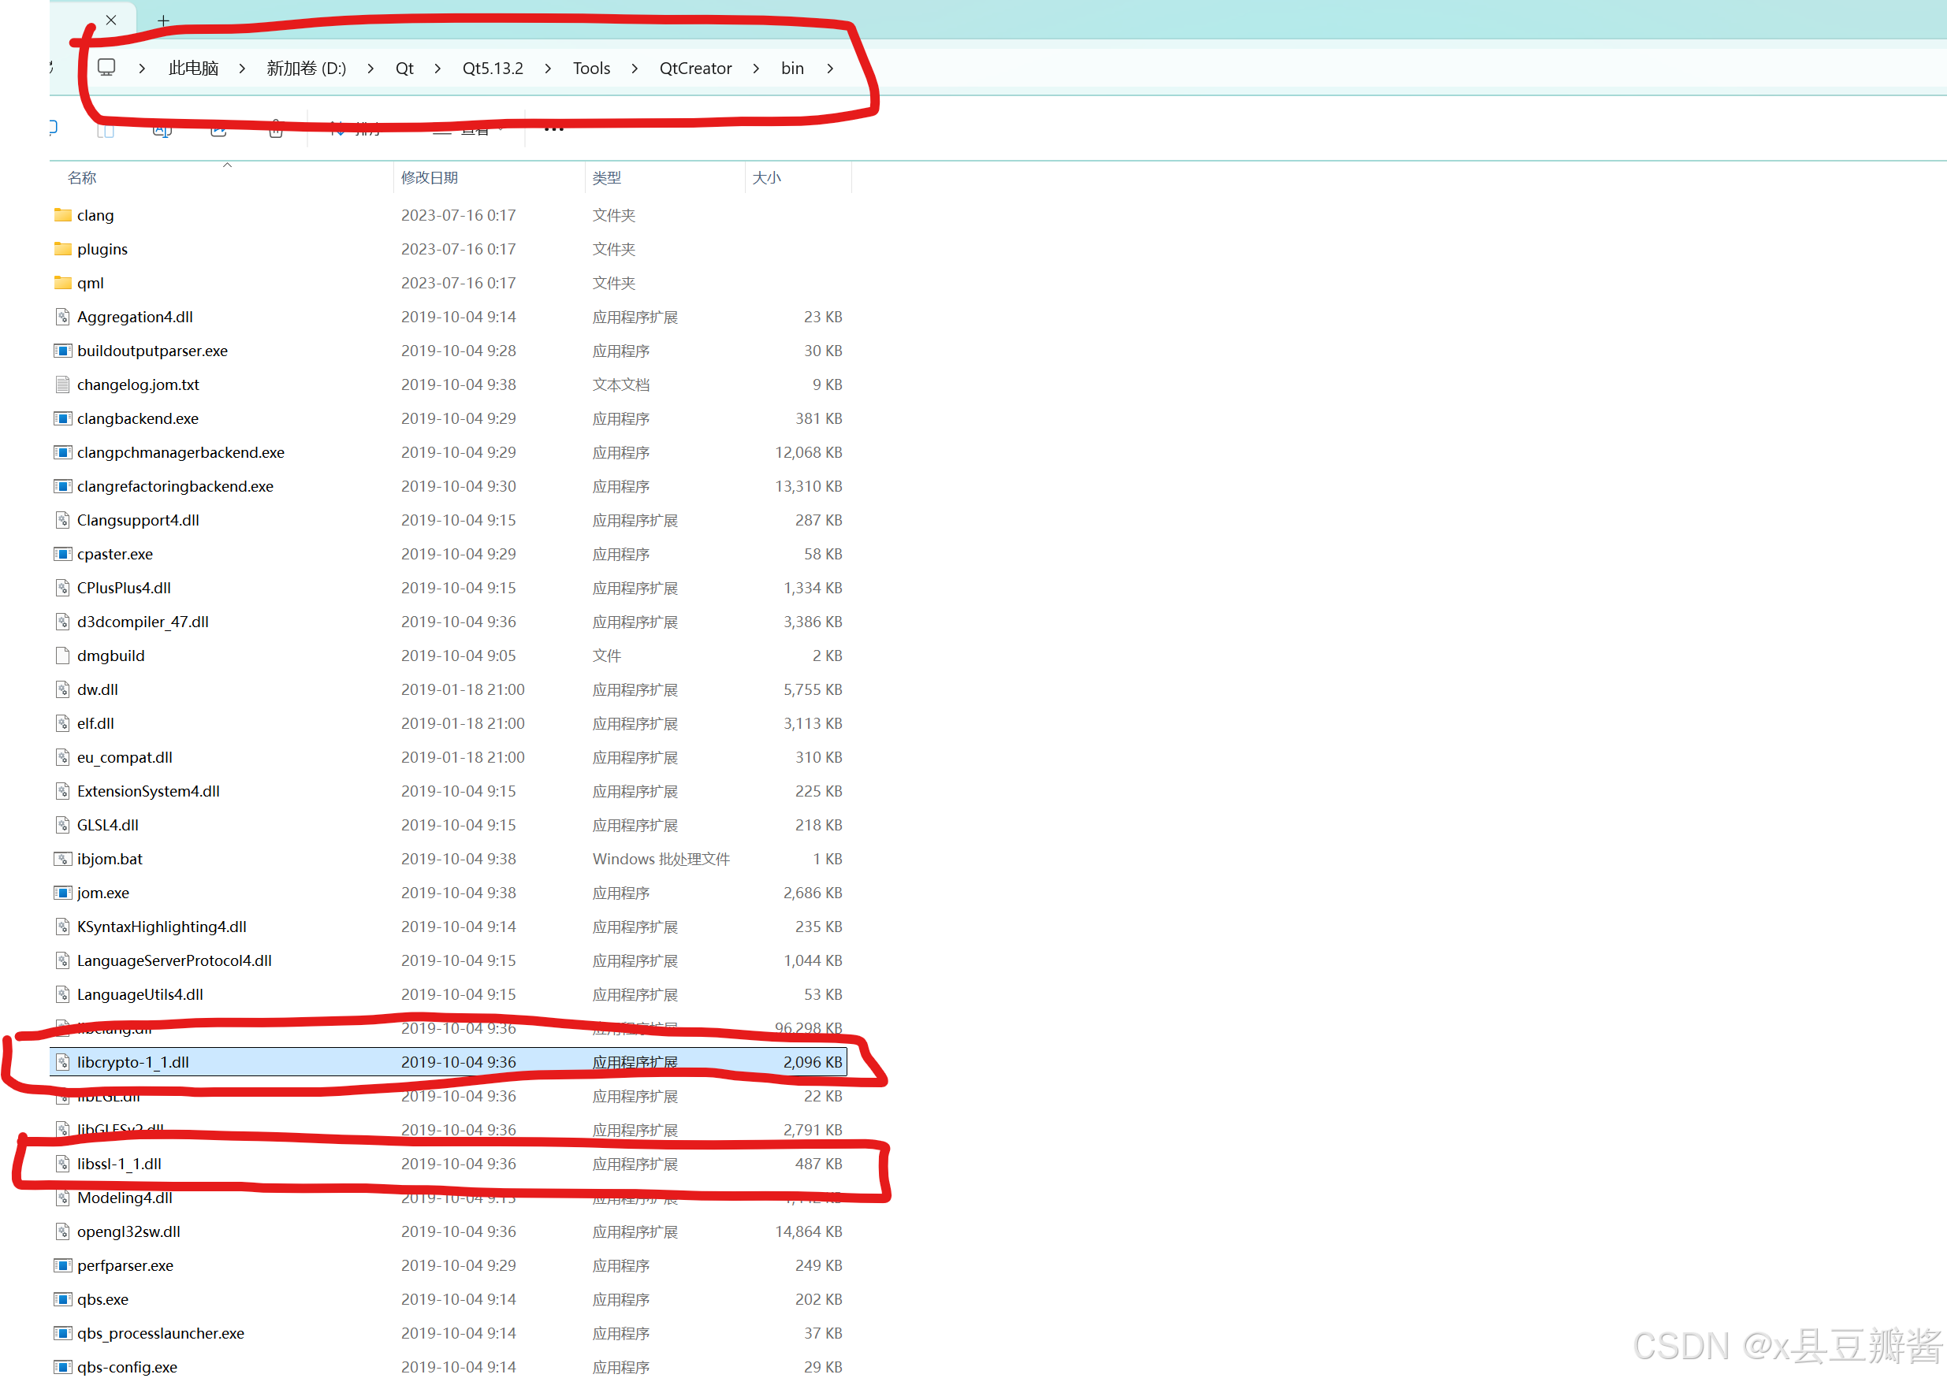Click the bin breadcrumb segment
This screenshot has width=1947, height=1378.
tap(793, 68)
